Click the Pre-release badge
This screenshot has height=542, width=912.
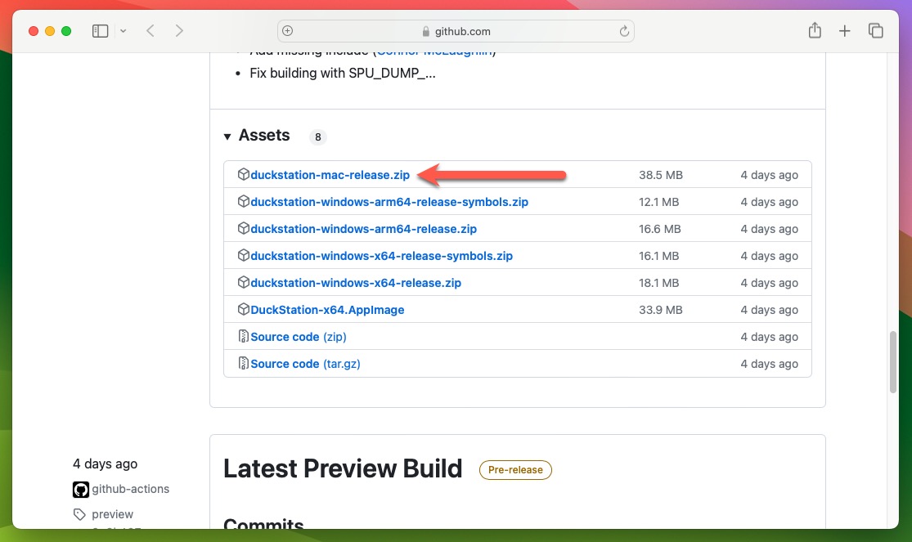pos(515,469)
